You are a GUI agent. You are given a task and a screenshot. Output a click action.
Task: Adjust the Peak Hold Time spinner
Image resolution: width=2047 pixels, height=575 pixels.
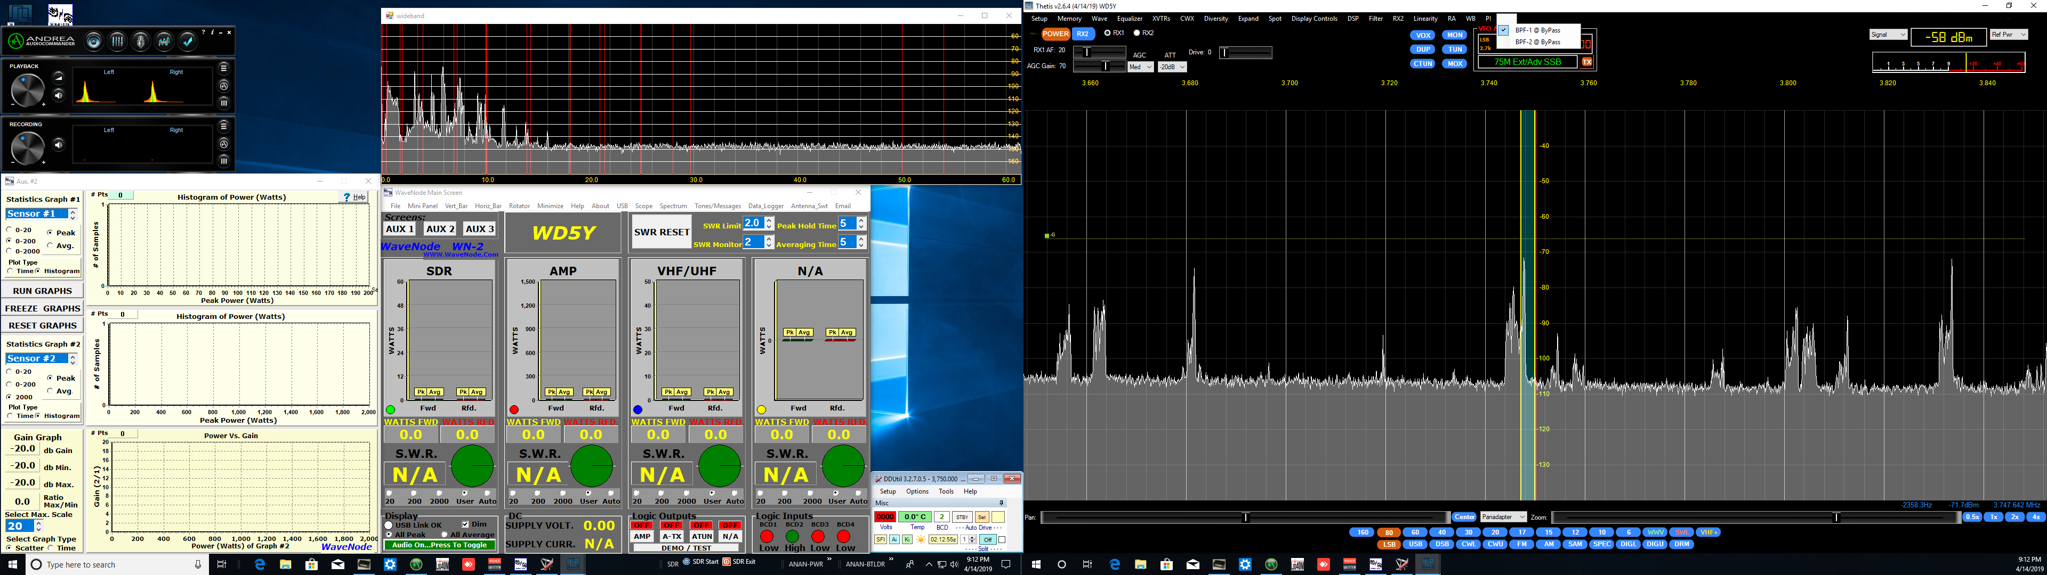click(861, 224)
